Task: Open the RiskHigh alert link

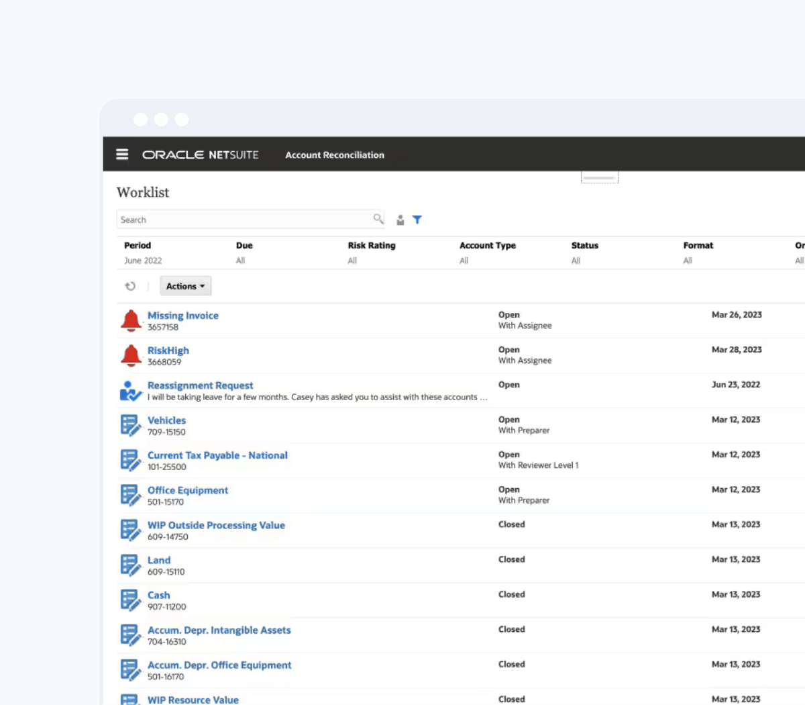Action: coord(168,350)
